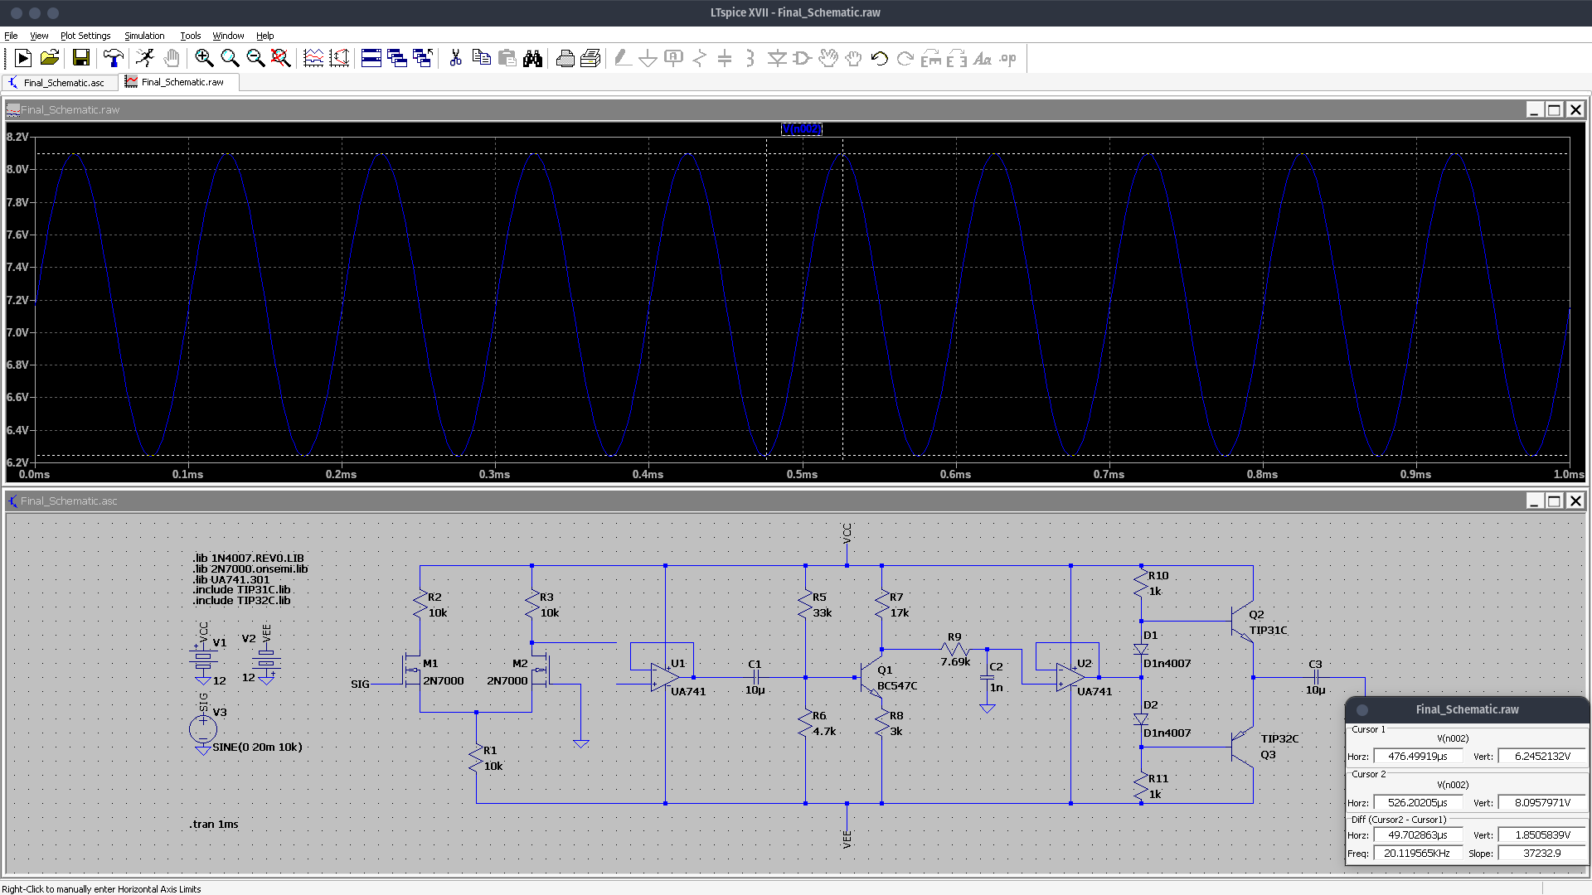Select the Text tool Aa icon

point(983,58)
